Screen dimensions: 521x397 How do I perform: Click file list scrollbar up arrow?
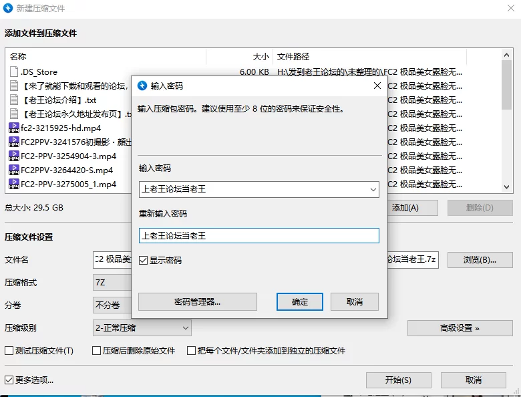click(x=506, y=55)
